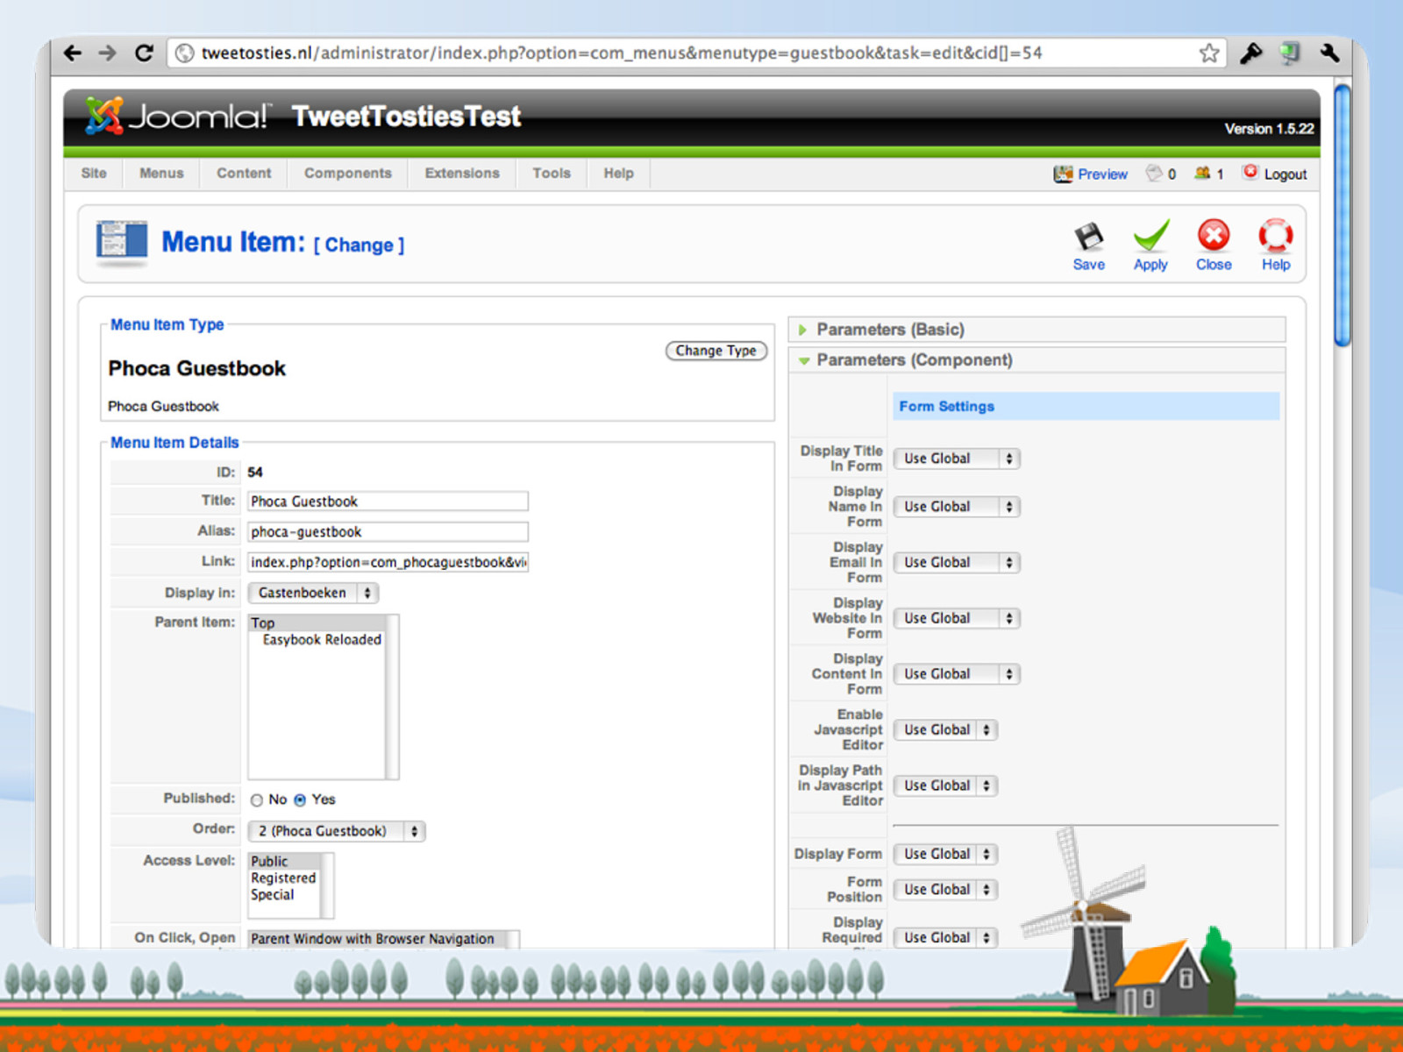Viewport: 1403px width, 1052px height.
Task: Reload the page with the refresh icon
Action: (x=144, y=53)
